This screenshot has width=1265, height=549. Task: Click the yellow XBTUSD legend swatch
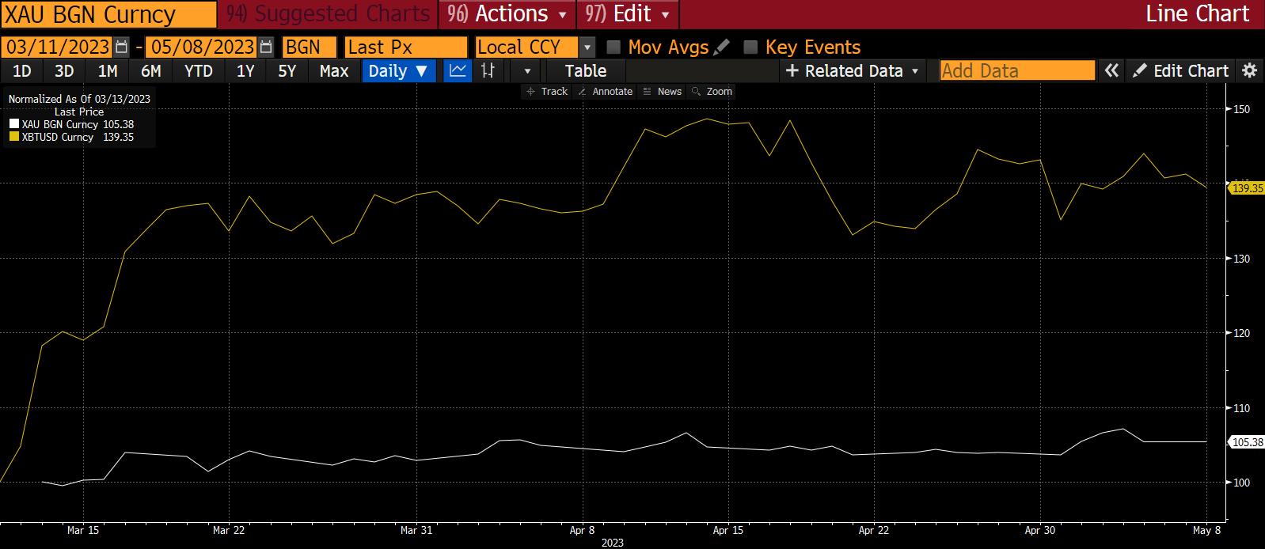tap(14, 137)
